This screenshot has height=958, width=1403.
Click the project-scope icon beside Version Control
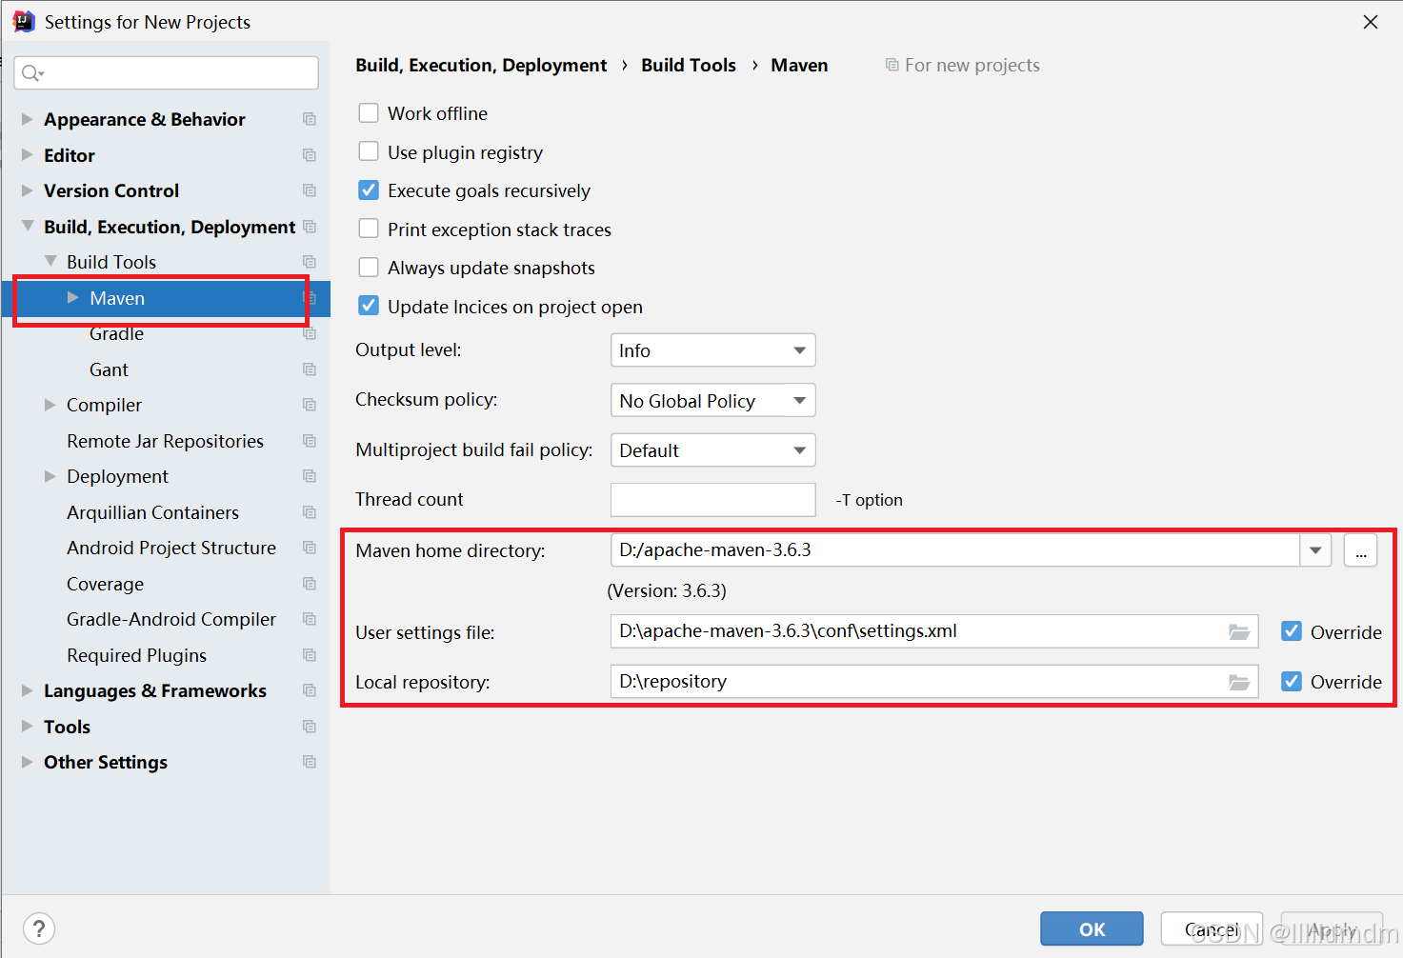coord(310,190)
